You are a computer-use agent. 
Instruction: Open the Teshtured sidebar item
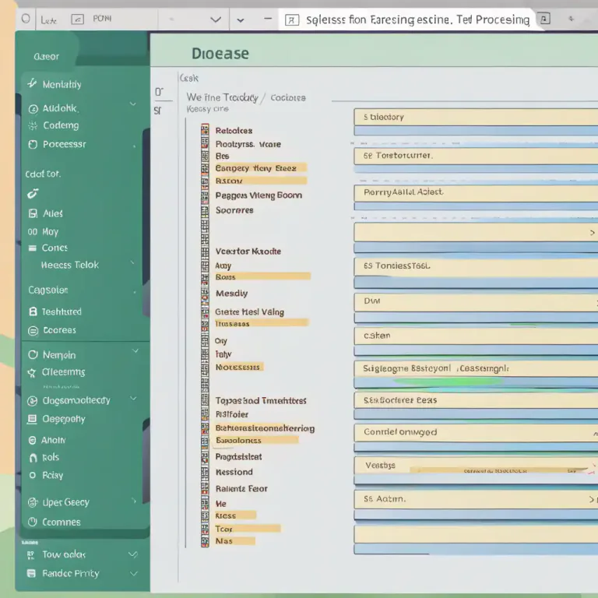(62, 312)
